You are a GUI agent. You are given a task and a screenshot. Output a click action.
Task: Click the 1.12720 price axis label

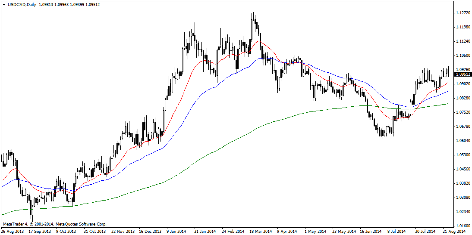point(463,13)
